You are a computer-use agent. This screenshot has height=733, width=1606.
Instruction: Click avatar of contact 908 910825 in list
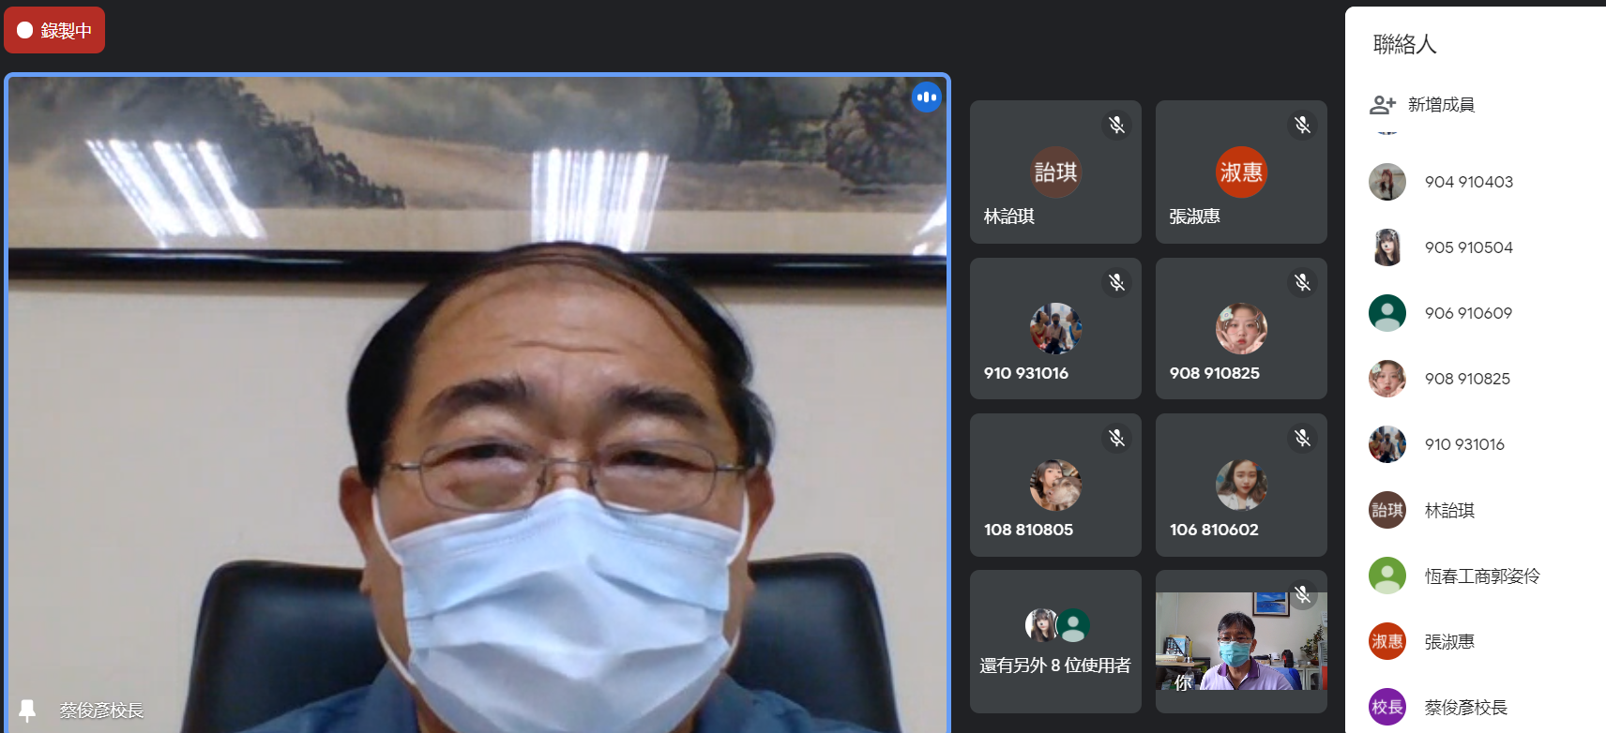[1387, 379]
